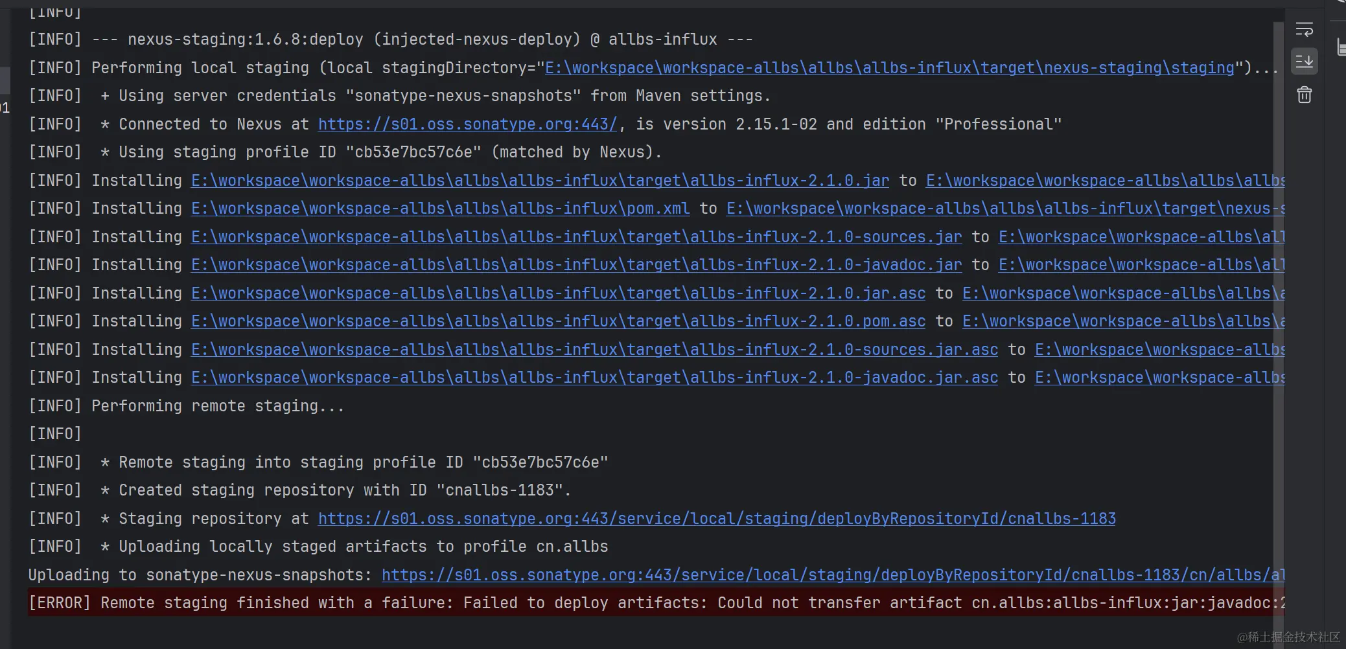The image size is (1346, 649).
Task: Open the allbs-influx-2.1.0-javadoc.jar.asc source link
Action: [594, 378]
